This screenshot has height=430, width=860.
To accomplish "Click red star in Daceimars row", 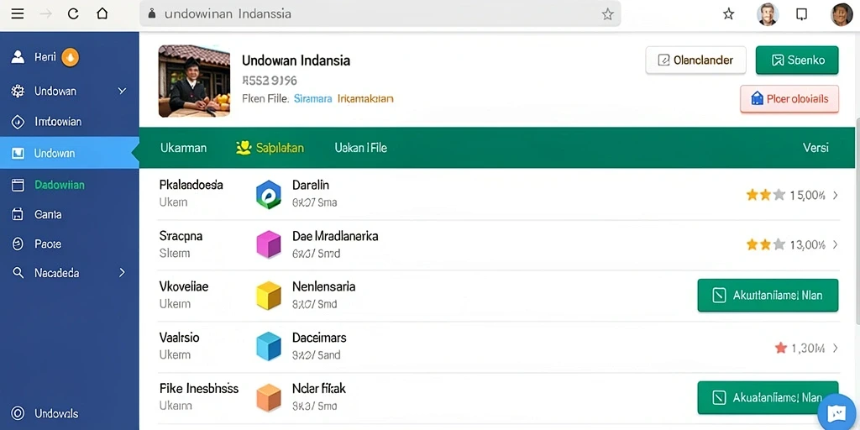I will [780, 348].
